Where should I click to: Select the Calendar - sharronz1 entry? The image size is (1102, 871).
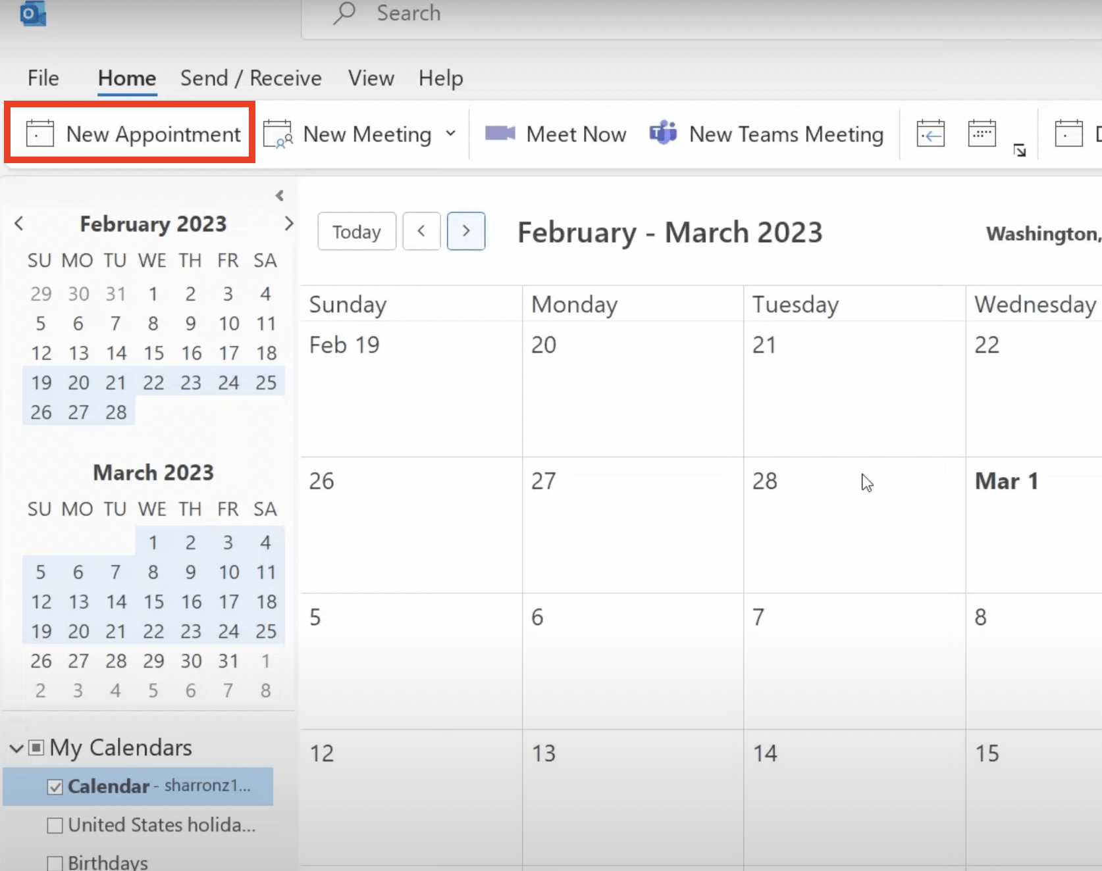(x=138, y=786)
